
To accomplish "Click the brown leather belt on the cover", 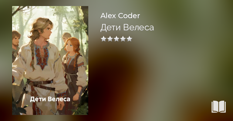I will point(41,84).
